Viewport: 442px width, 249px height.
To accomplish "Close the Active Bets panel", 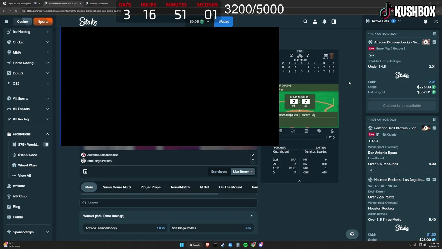I will click(x=436, y=21).
